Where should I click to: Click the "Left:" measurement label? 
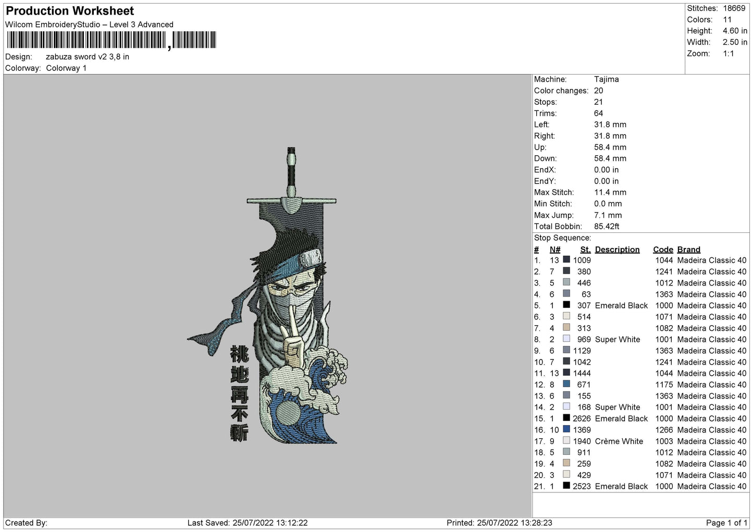[x=542, y=125]
